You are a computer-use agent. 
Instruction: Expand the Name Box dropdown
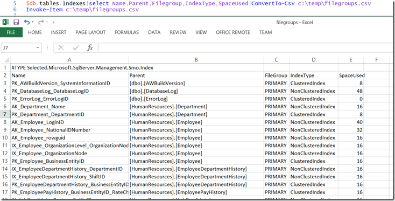click(x=38, y=47)
